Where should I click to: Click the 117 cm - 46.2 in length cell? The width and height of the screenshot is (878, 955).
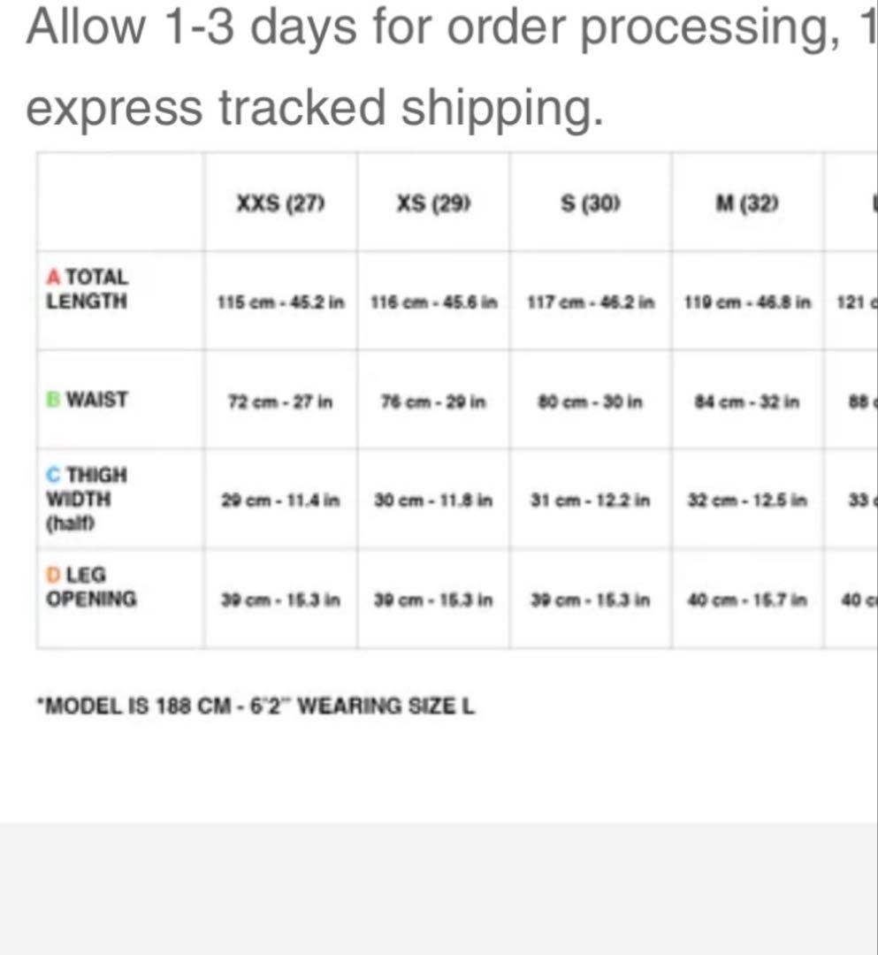pos(591,302)
